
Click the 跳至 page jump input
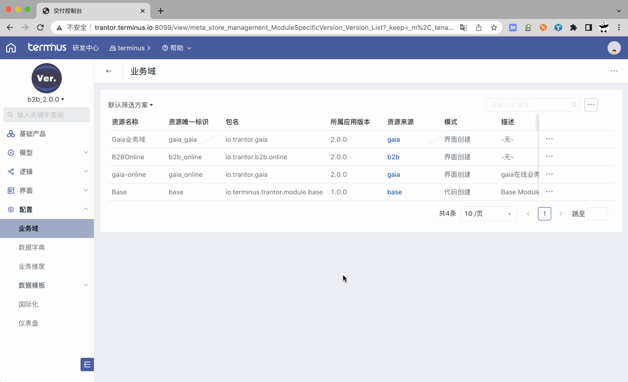click(598, 214)
